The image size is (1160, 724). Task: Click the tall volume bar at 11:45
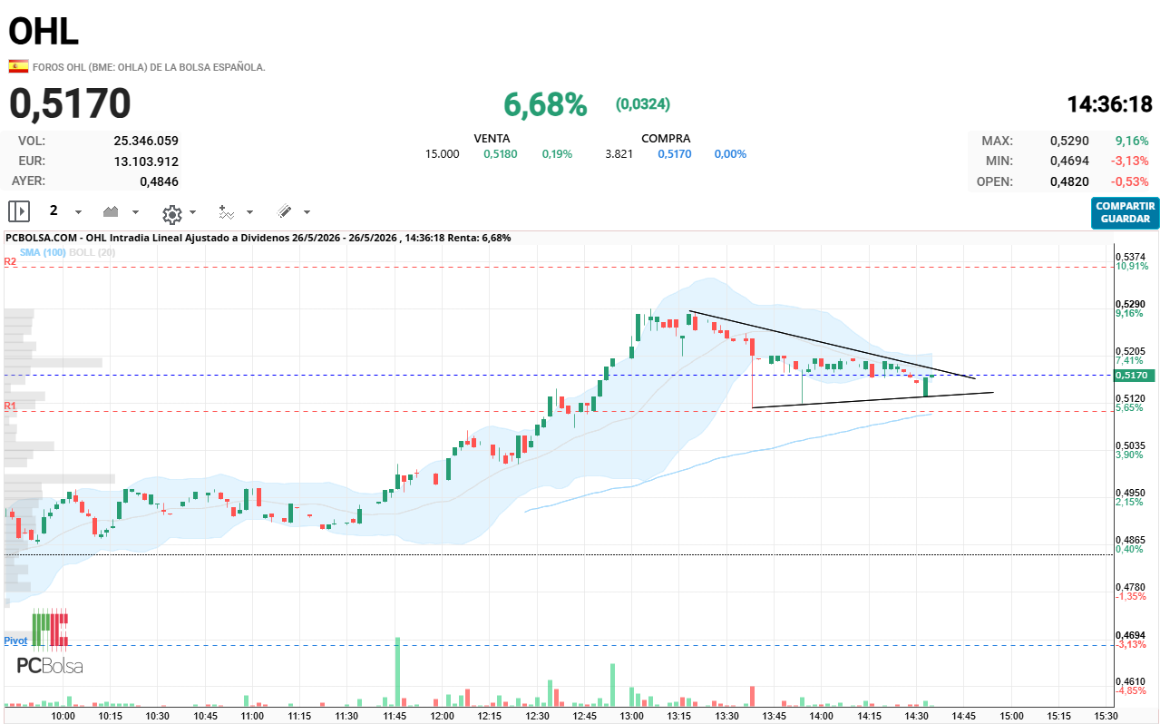tap(397, 671)
